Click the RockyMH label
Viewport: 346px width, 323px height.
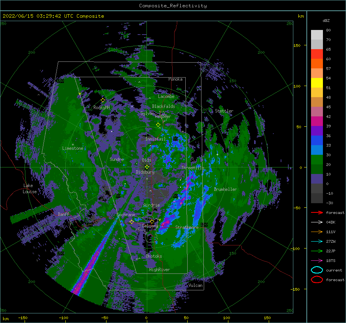(x=101, y=108)
